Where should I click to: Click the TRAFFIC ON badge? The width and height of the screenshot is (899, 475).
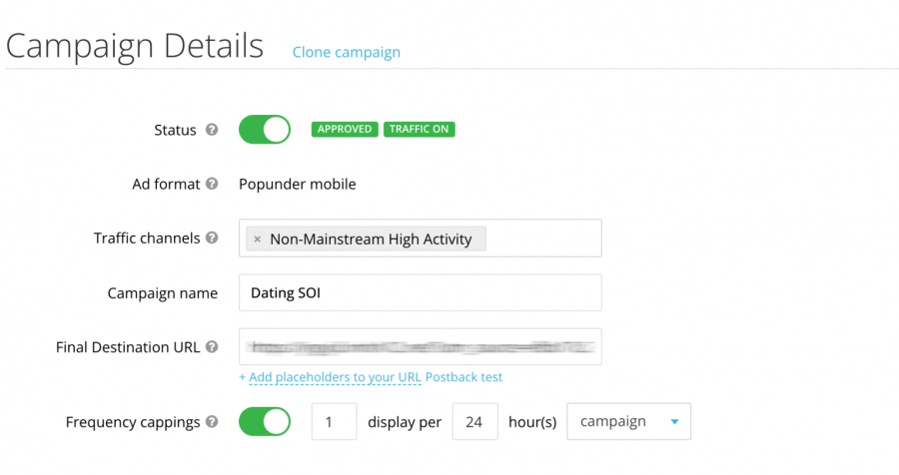(420, 129)
